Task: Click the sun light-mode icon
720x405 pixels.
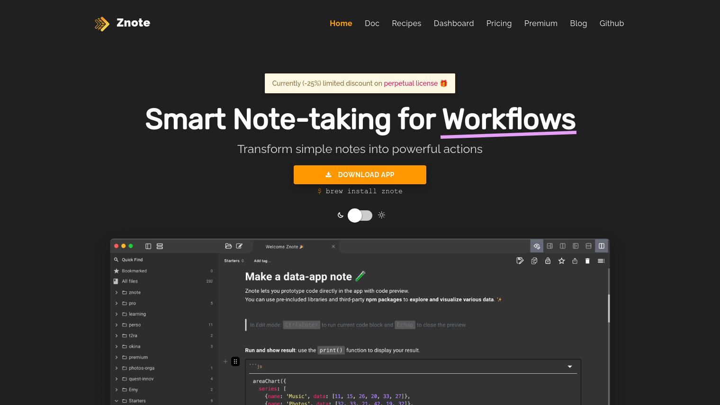Action: click(381, 215)
